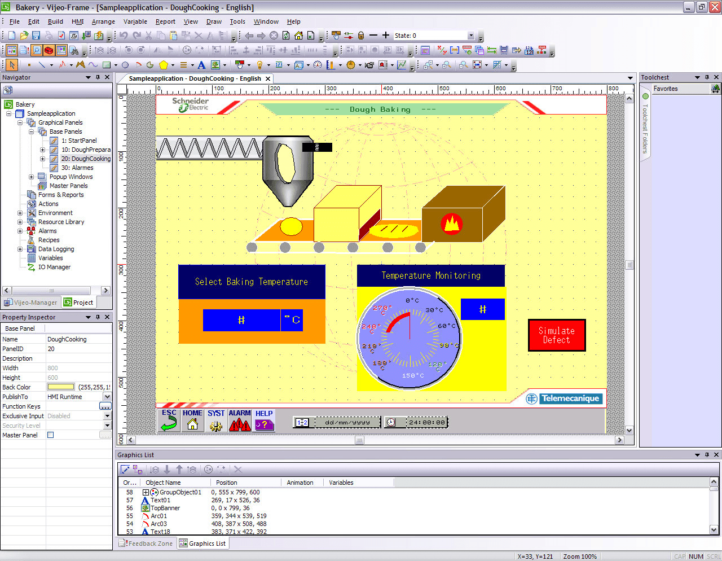Click the delete icon in the Graphics List toolbar
Screen dimensions: 722x561
pyautogui.click(x=238, y=469)
